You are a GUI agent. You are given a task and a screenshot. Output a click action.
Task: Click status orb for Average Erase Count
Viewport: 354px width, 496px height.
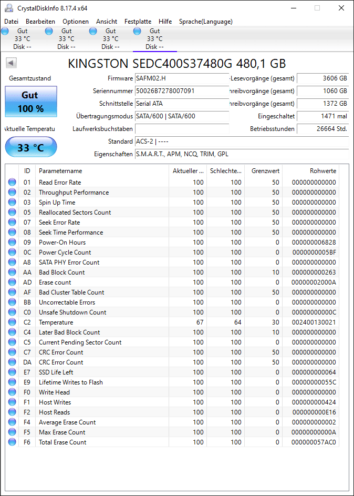[12, 422]
